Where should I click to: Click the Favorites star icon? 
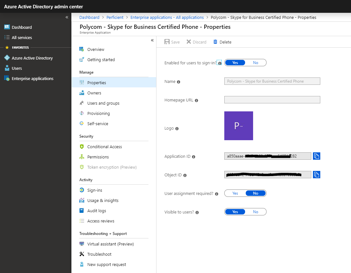(7, 47)
